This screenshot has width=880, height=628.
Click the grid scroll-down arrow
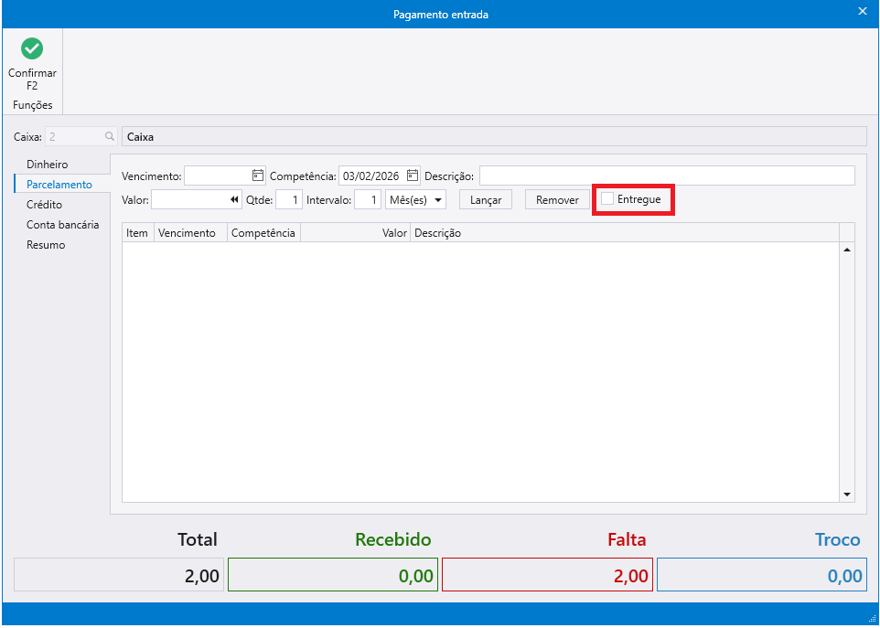pyautogui.click(x=847, y=495)
